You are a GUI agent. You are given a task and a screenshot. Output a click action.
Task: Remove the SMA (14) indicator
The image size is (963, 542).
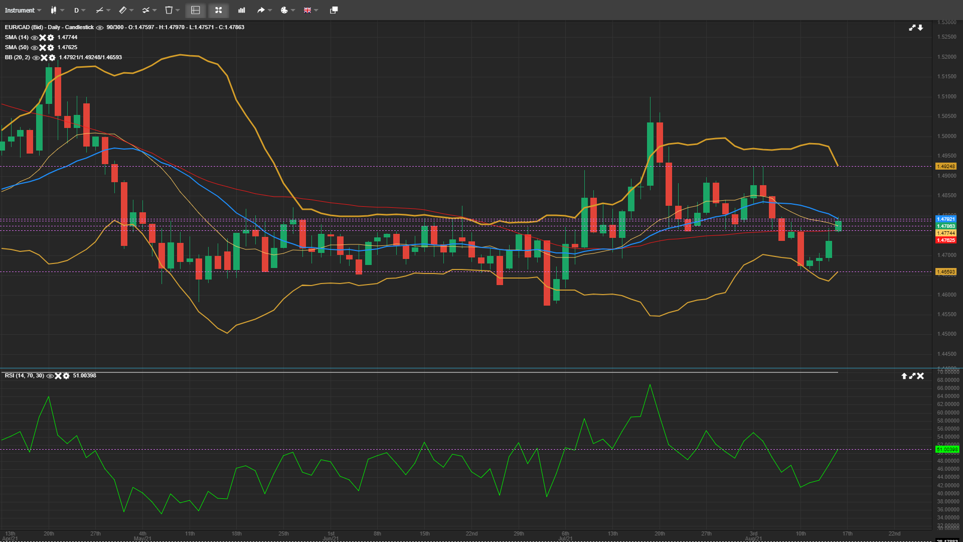(43, 38)
